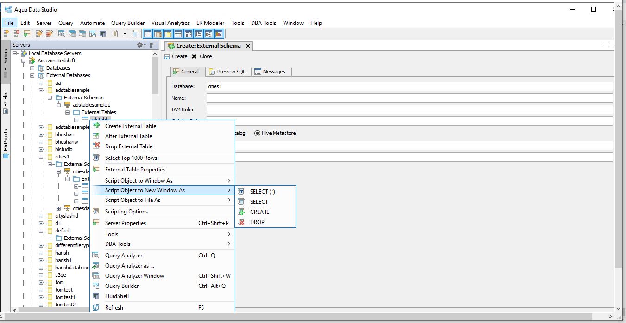
Task: Collapse the cities1 database node
Action: (x=41, y=157)
